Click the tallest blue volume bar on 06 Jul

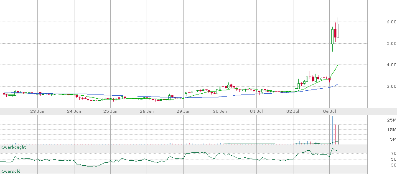click(333, 130)
